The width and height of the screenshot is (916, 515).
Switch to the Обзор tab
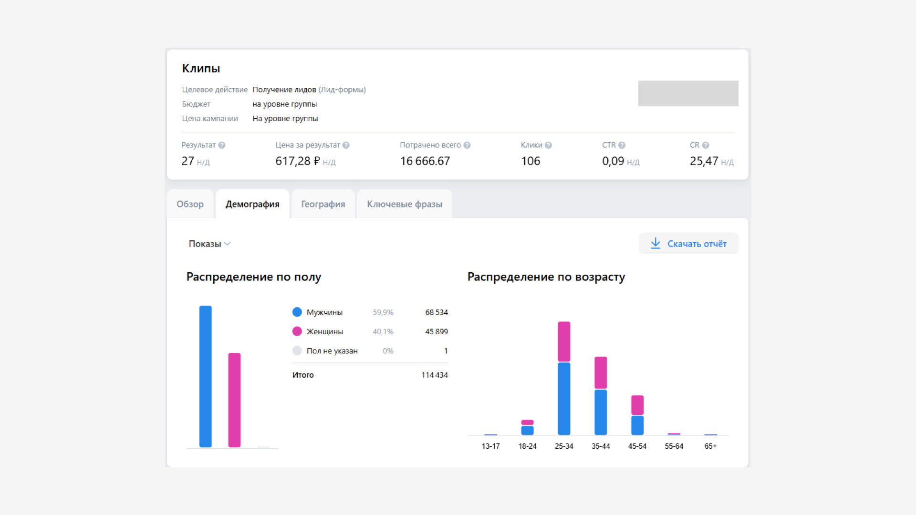(x=190, y=204)
